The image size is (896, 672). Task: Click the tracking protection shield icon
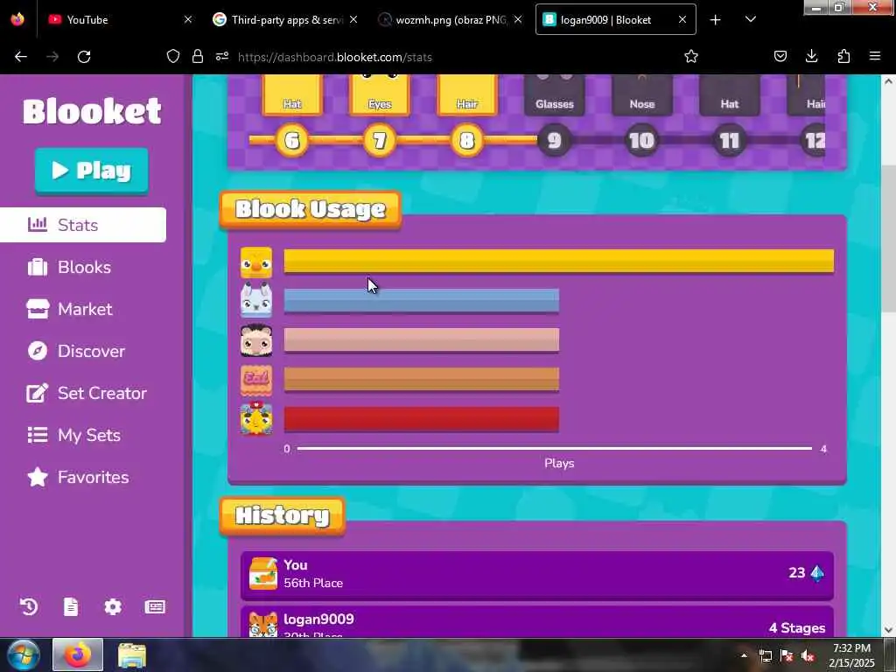point(173,56)
